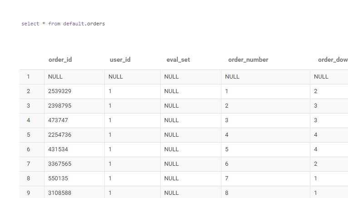The width and height of the screenshot is (348, 198).
Task: Click eval_set NULL cell in row 4
Action: [x=172, y=120]
